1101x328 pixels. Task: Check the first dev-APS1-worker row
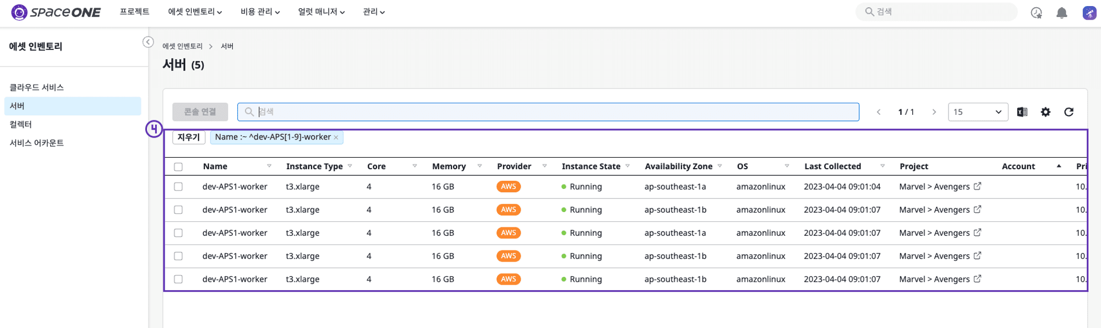pyautogui.click(x=178, y=187)
